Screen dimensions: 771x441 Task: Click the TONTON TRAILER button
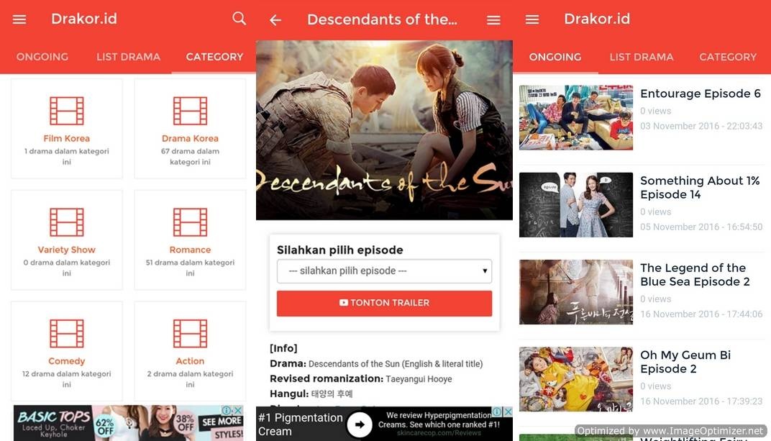coord(385,303)
